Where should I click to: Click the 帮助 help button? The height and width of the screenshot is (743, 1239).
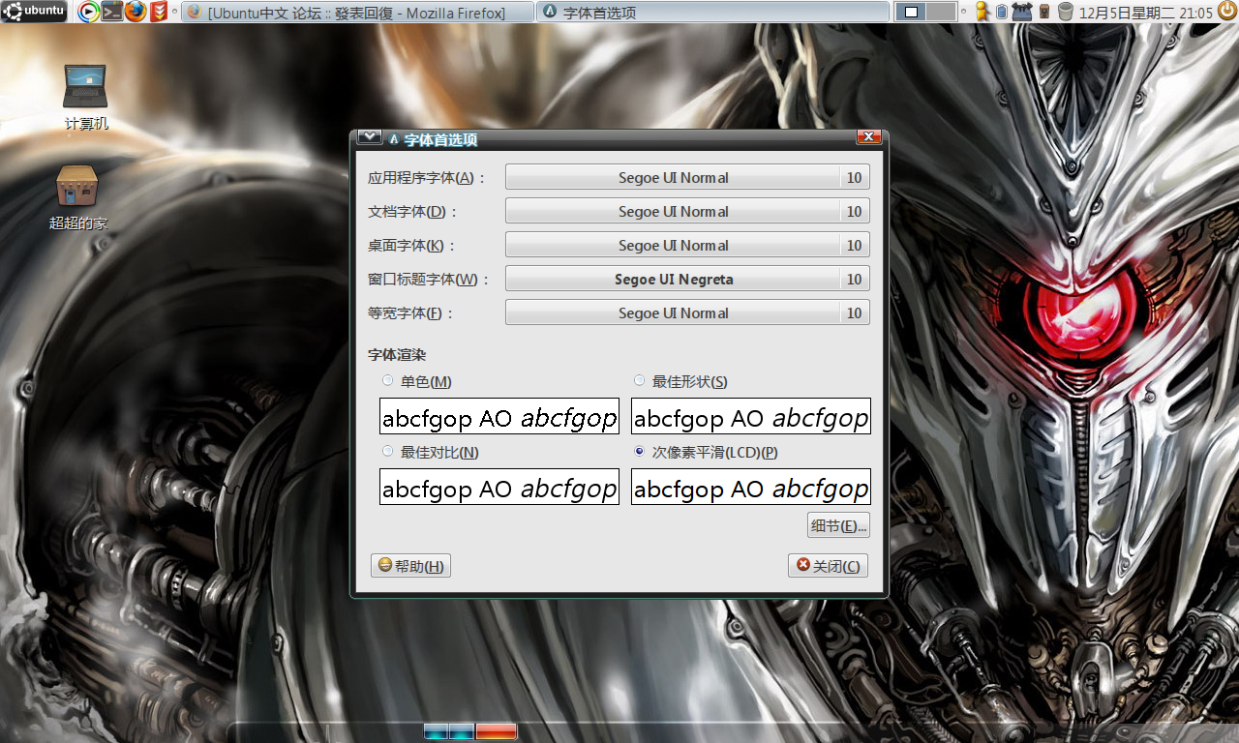coord(410,565)
